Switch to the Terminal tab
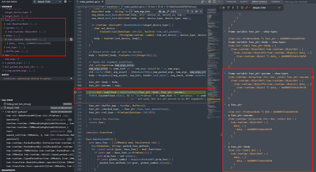 coord(276,2)
